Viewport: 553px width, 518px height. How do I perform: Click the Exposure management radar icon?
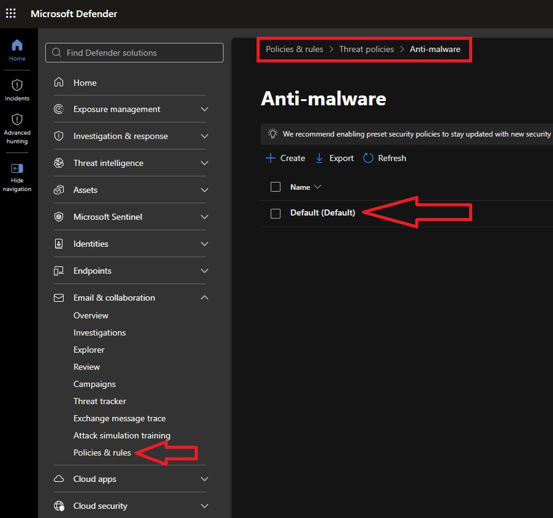[x=59, y=109]
